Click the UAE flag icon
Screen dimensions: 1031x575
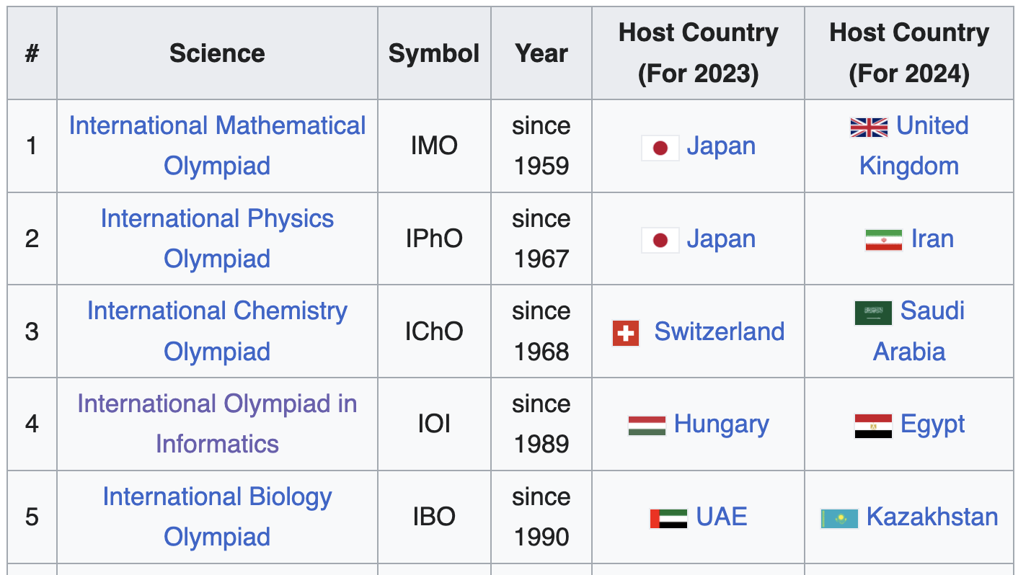point(668,518)
